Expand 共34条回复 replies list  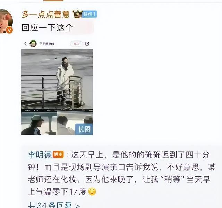pyautogui.click(x=54, y=205)
